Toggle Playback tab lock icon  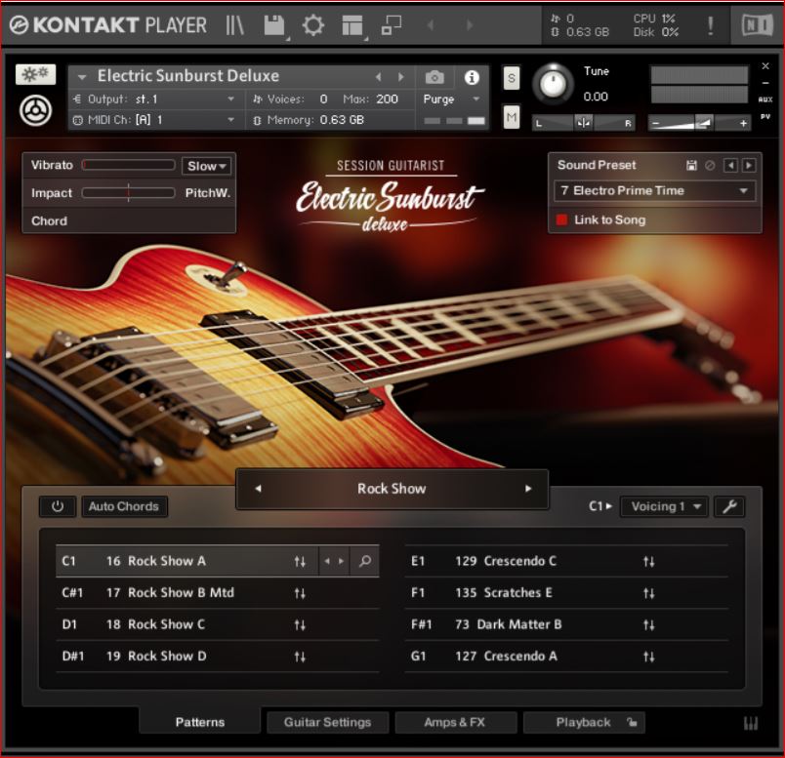(632, 722)
